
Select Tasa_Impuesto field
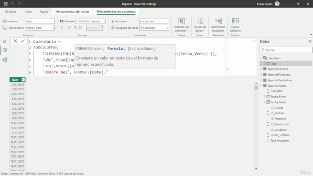point(279,141)
